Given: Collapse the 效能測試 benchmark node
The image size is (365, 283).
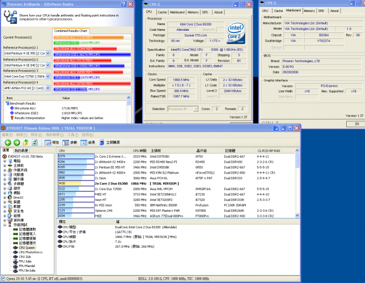Looking at the screenshot, I should click(x=5, y=225).
